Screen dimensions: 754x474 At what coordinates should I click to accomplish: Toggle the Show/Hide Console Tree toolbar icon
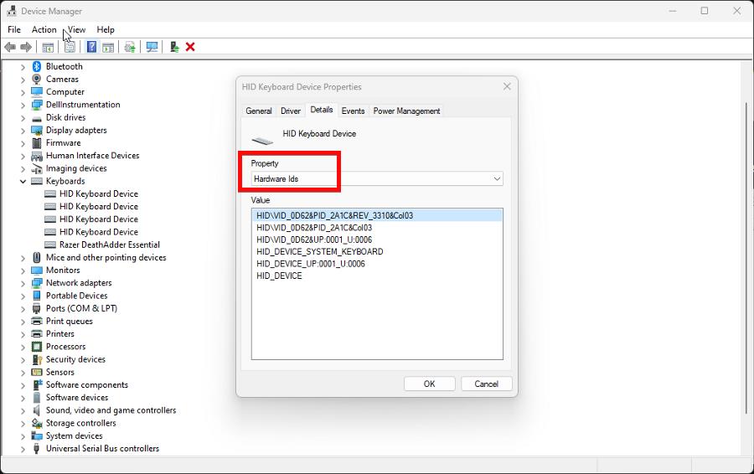click(x=48, y=47)
